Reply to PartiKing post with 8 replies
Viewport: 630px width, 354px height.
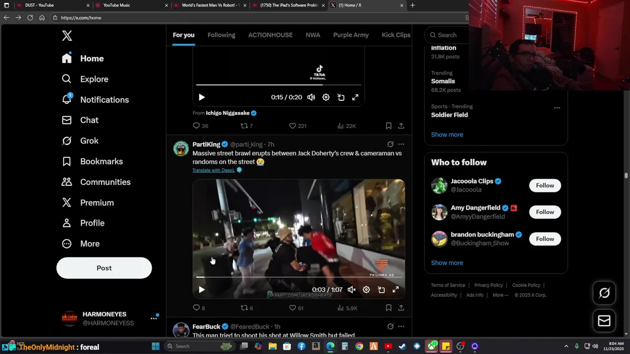(199, 308)
